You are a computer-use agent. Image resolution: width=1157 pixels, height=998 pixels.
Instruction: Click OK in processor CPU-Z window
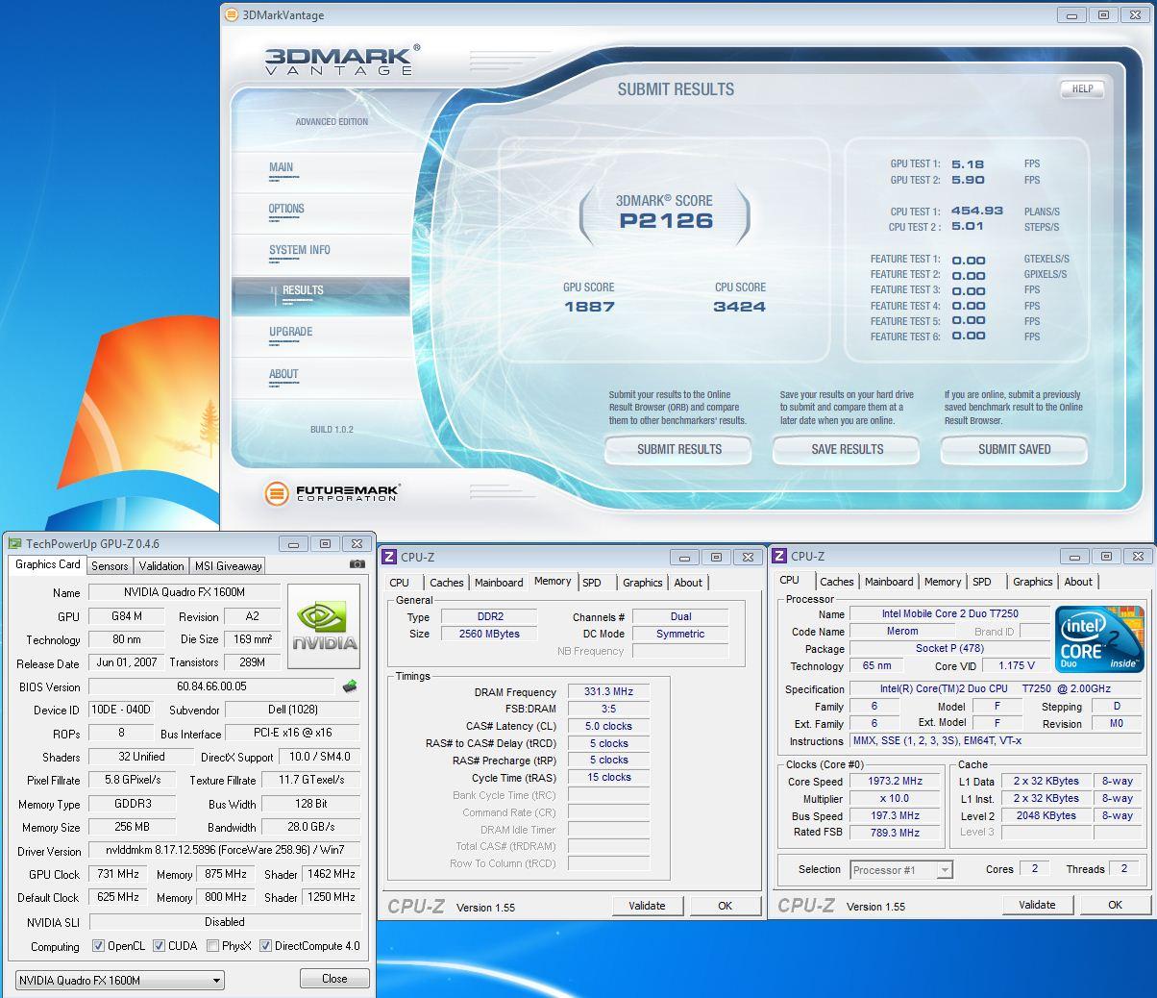pyautogui.click(x=1115, y=905)
